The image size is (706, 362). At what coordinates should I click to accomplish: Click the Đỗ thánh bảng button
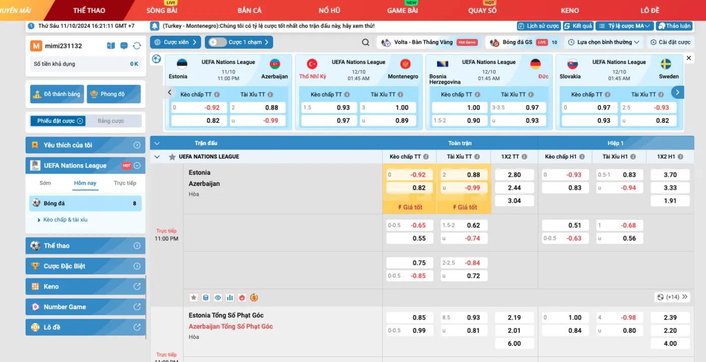click(57, 94)
